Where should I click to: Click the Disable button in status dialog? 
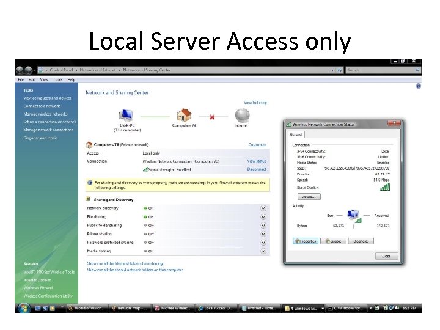(x=334, y=241)
